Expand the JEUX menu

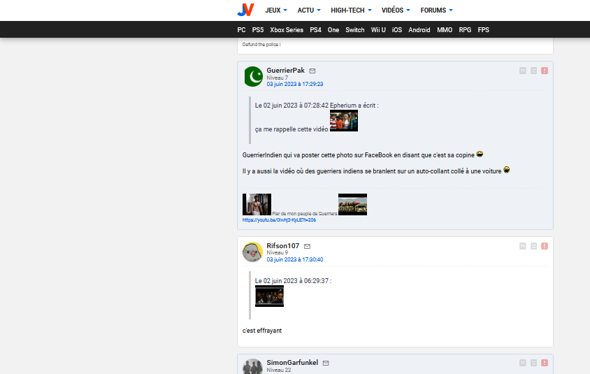point(276,10)
